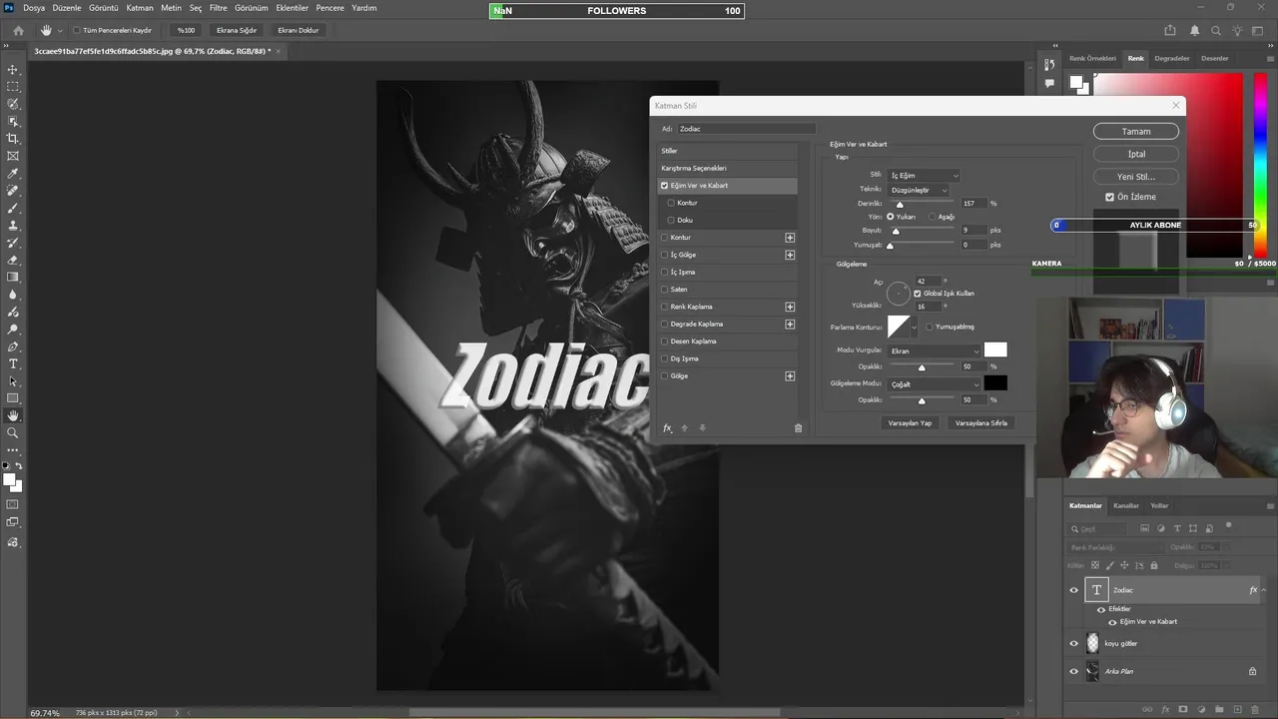Click the new group folder icon

pyautogui.click(x=1220, y=710)
